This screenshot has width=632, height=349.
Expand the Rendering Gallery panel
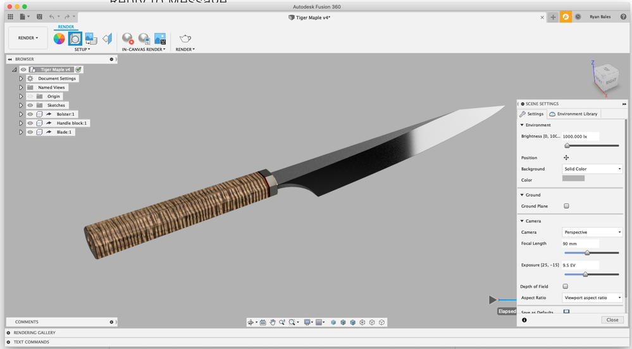click(x=8, y=333)
